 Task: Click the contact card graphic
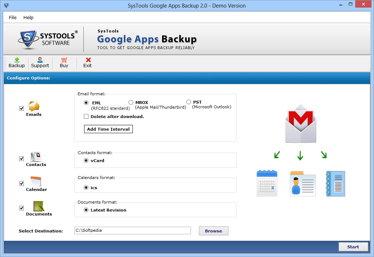(x=303, y=184)
